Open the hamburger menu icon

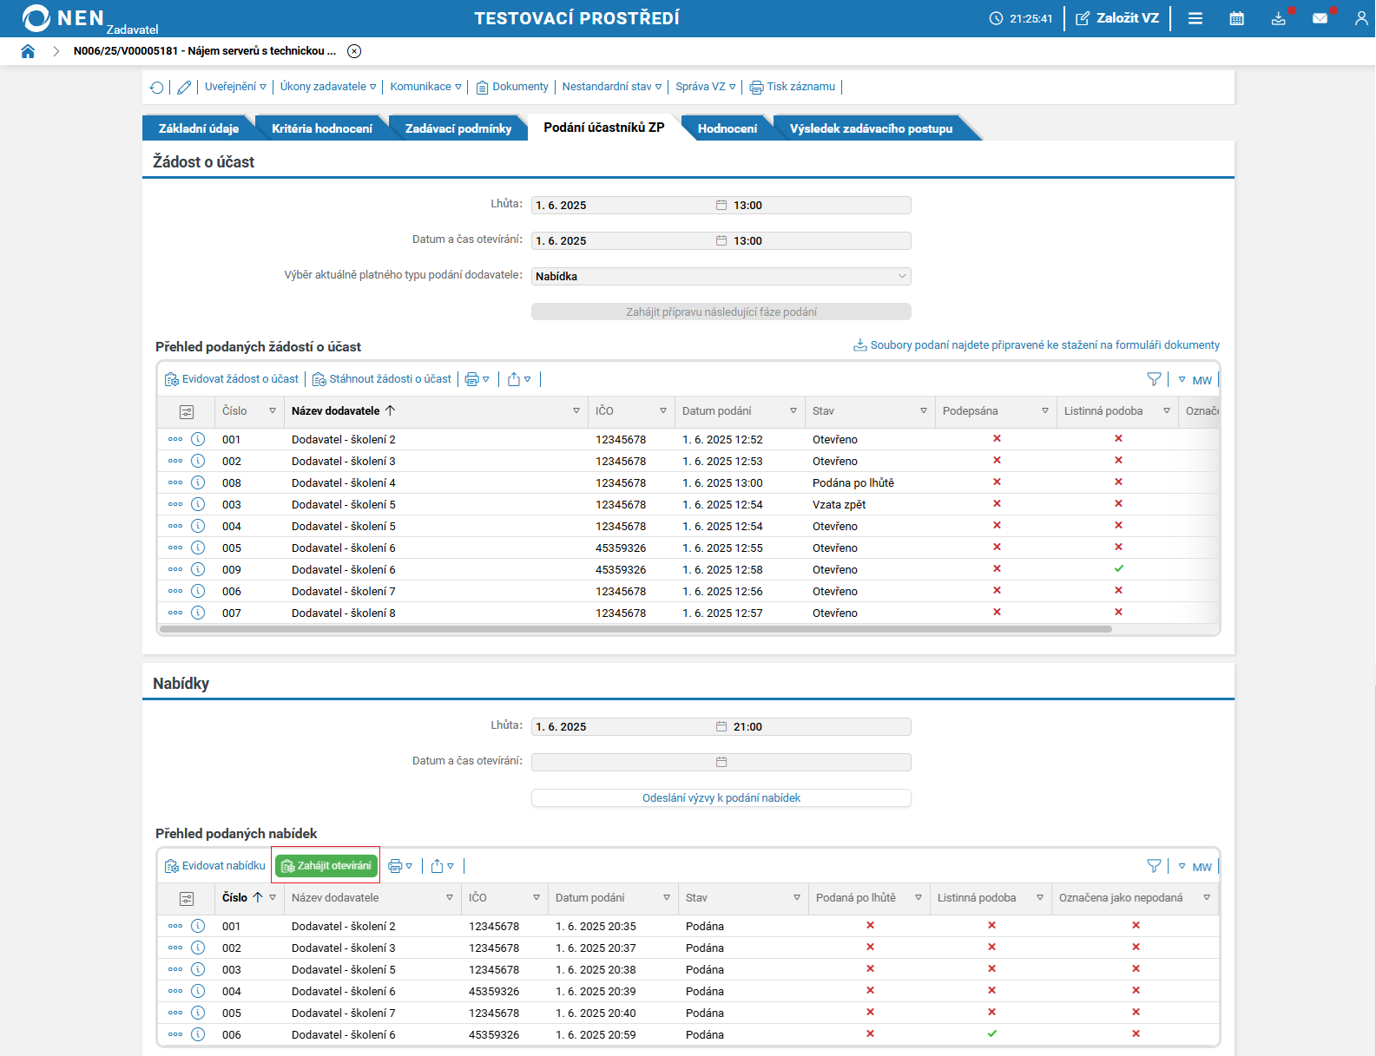point(1195,18)
